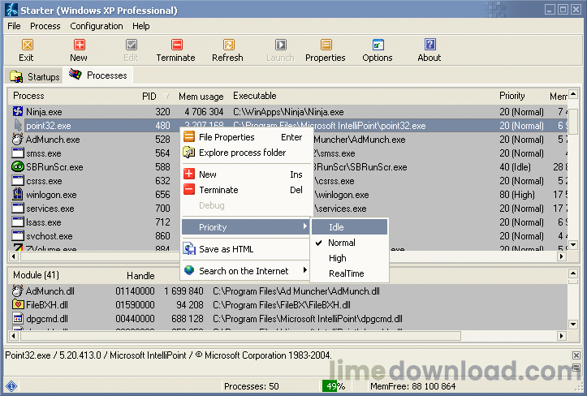Sort by the PID column header
The height and width of the screenshot is (396, 587).
click(x=149, y=96)
